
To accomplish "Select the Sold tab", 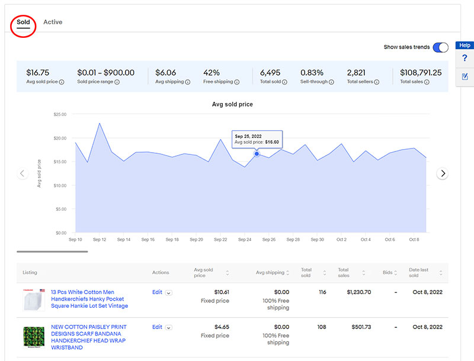I will coord(23,22).
